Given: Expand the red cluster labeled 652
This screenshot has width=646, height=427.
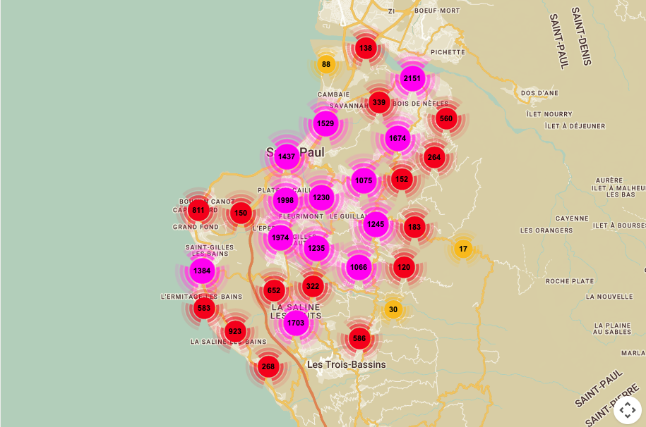Looking at the screenshot, I should [274, 290].
